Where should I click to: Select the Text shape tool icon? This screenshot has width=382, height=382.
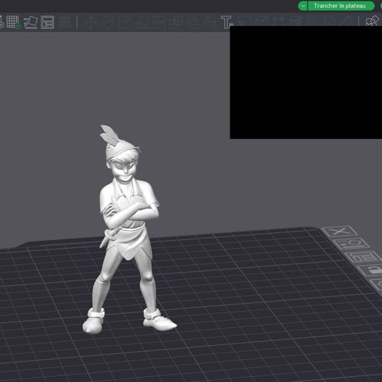(x=227, y=22)
